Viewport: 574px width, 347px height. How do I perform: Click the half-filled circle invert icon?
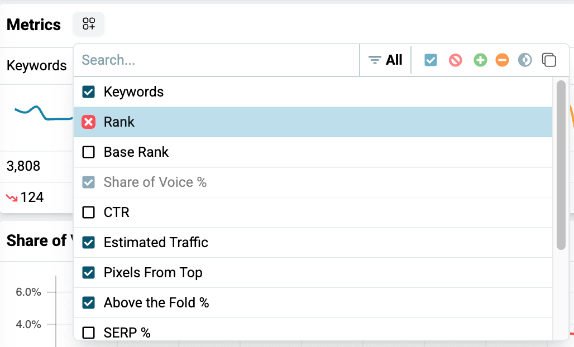point(525,60)
